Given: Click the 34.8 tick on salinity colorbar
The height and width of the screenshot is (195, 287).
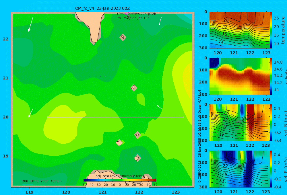Looking at the screenshot, I should [278, 62].
